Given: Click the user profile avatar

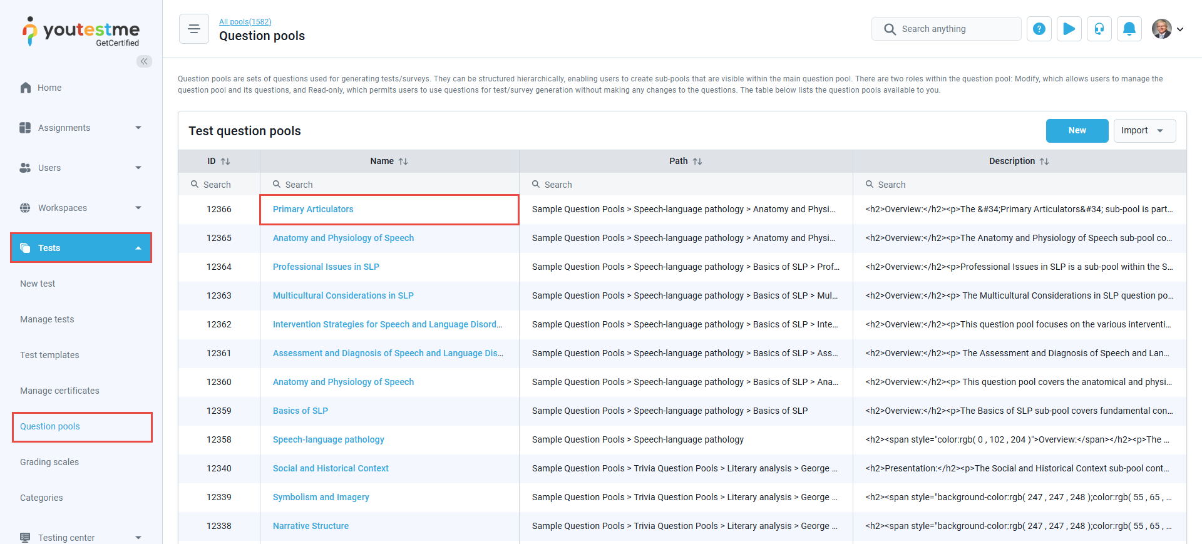Looking at the screenshot, I should click(x=1162, y=29).
